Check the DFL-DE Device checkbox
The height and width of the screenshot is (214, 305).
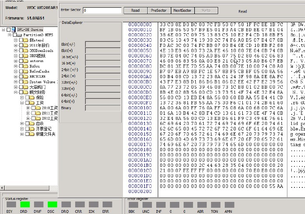click(9, 30)
